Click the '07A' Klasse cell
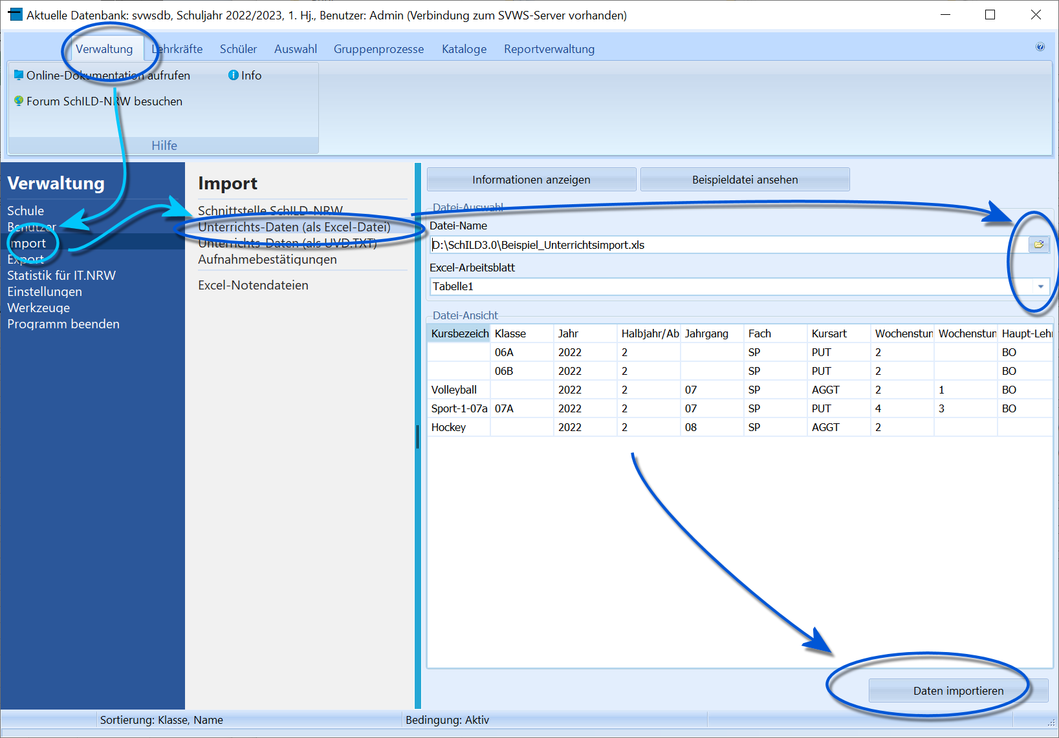Viewport: 1059px width, 738px height. [522, 408]
